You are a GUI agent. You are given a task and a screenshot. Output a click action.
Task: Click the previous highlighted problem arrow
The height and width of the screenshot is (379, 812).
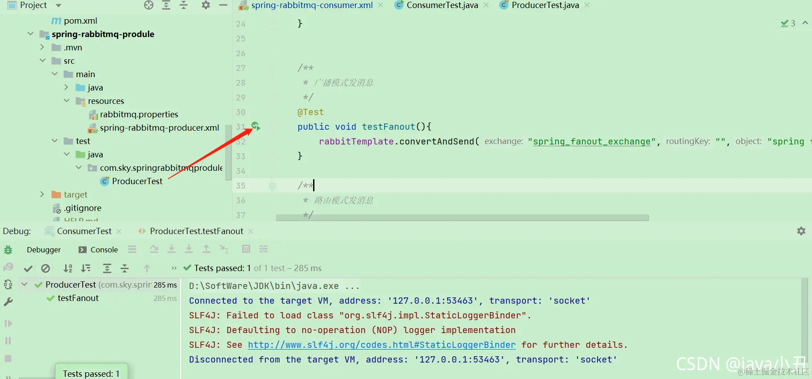coord(805,23)
